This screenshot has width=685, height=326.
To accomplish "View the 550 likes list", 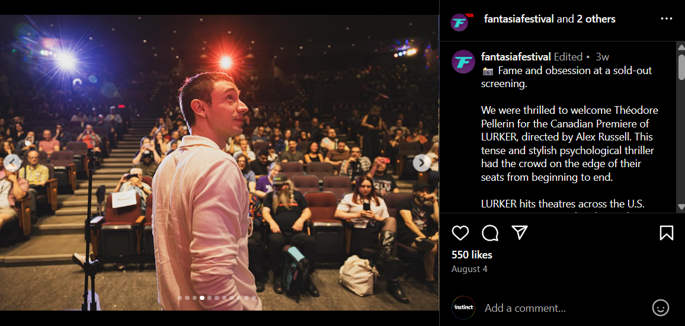I will coord(472,255).
